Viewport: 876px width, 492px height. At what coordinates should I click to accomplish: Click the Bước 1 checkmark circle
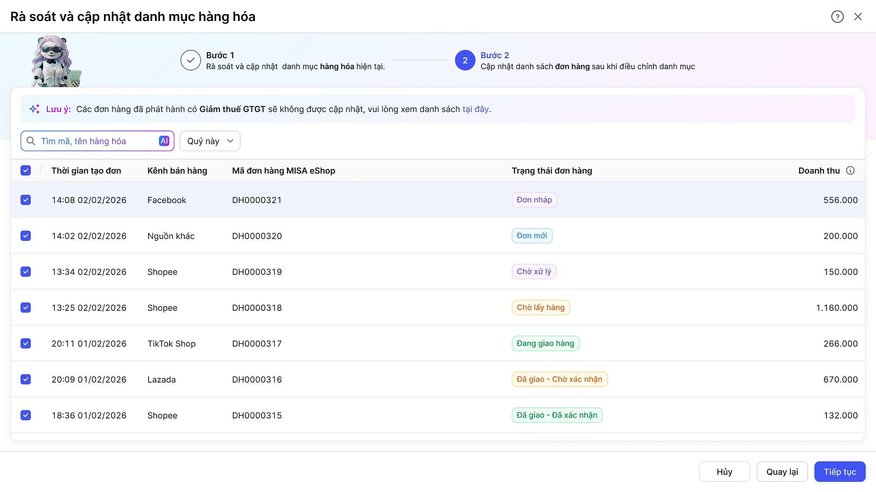point(191,60)
